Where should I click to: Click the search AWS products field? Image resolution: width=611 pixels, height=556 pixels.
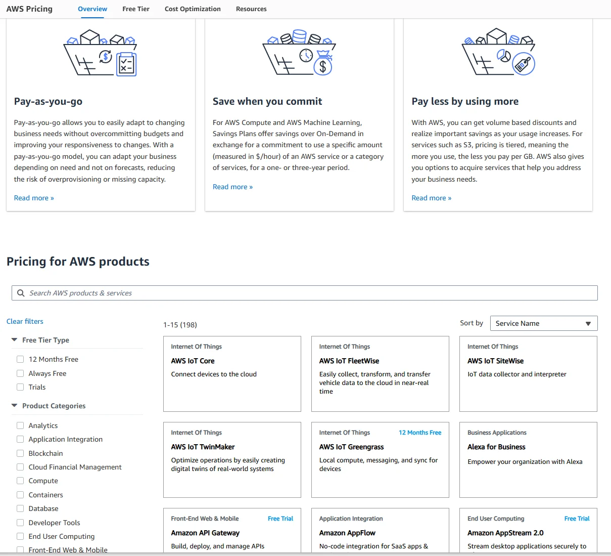click(x=305, y=293)
